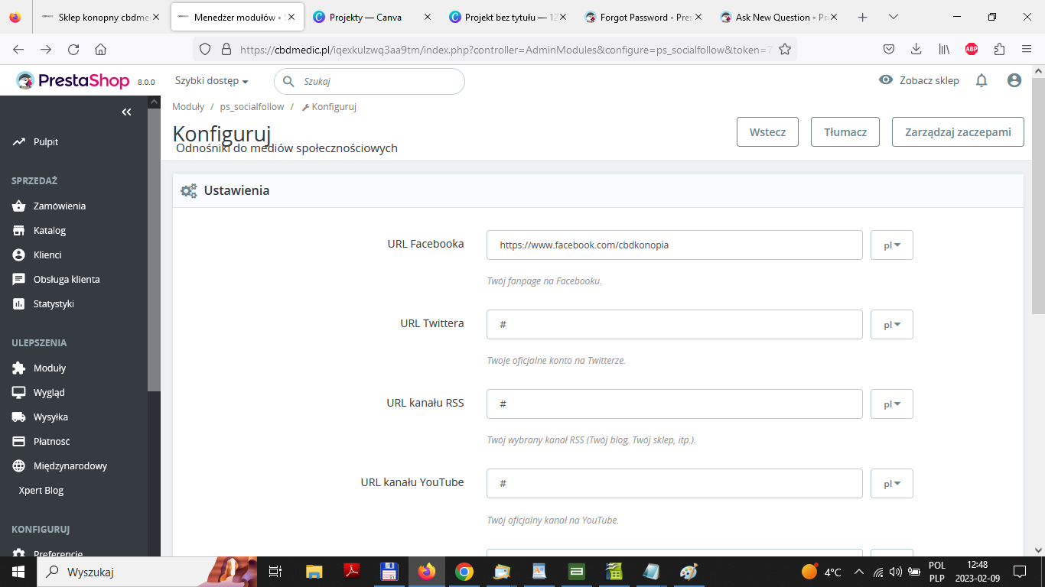Viewport: 1045px width, 587px height.
Task: Open the Firefox extensions puzzle icon
Action: (x=999, y=49)
